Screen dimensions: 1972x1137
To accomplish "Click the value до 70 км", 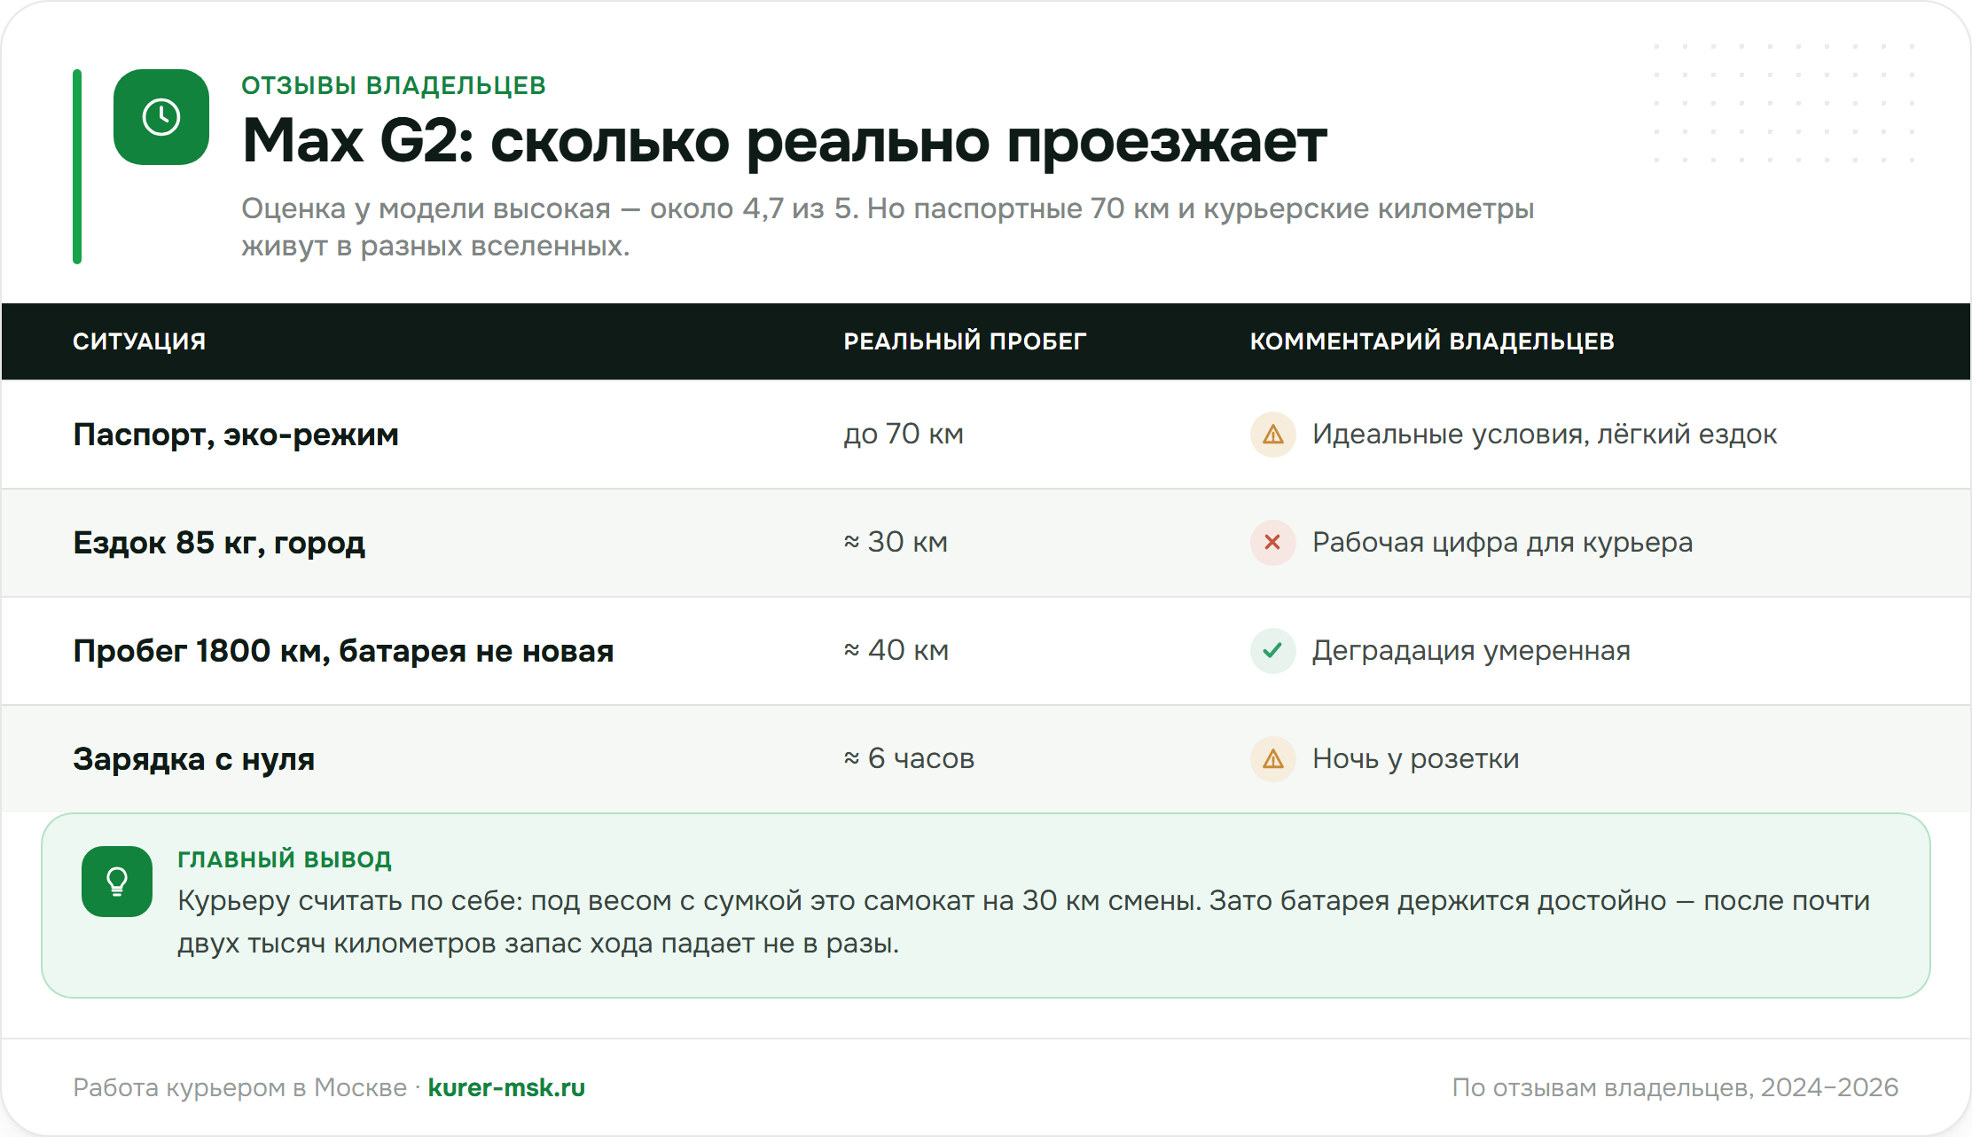I will 904,435.
